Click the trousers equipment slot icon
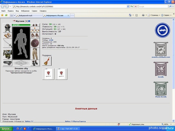Image resolution: width=175 pixels, height=131 pixels. [x=35, y=54]
